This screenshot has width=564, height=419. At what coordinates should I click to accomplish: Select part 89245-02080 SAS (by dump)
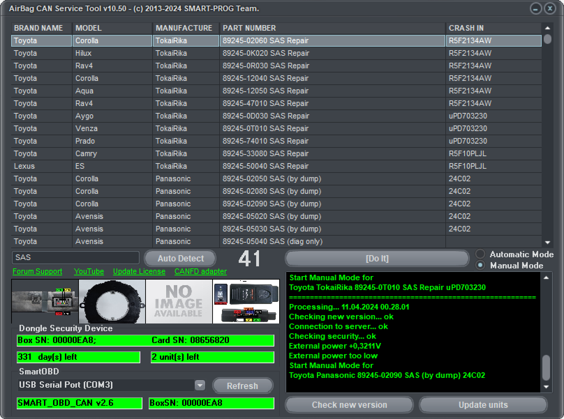[x=276, y=191]
